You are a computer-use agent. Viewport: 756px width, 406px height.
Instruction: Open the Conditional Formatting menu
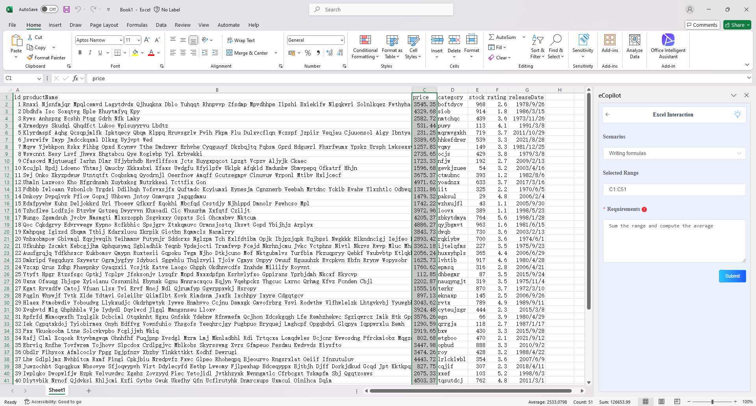click(x=365, y=47)
